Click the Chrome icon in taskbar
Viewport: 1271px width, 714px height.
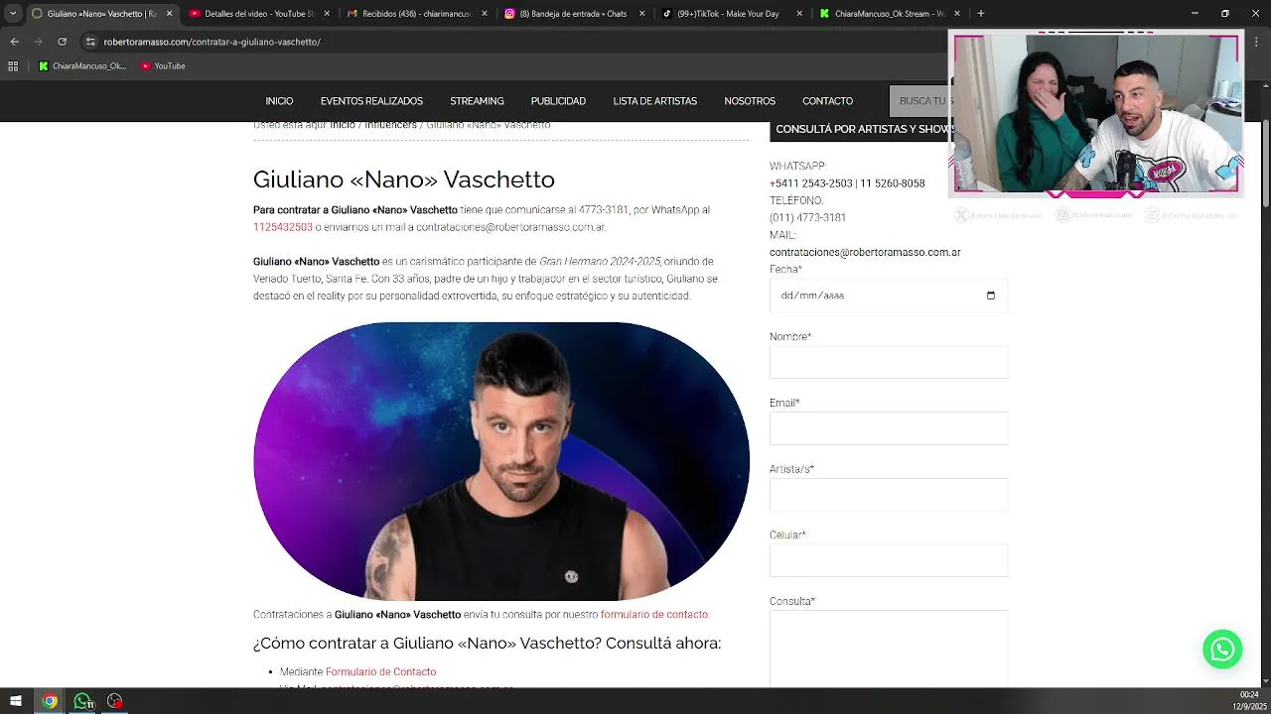click(x=50, y=701)
